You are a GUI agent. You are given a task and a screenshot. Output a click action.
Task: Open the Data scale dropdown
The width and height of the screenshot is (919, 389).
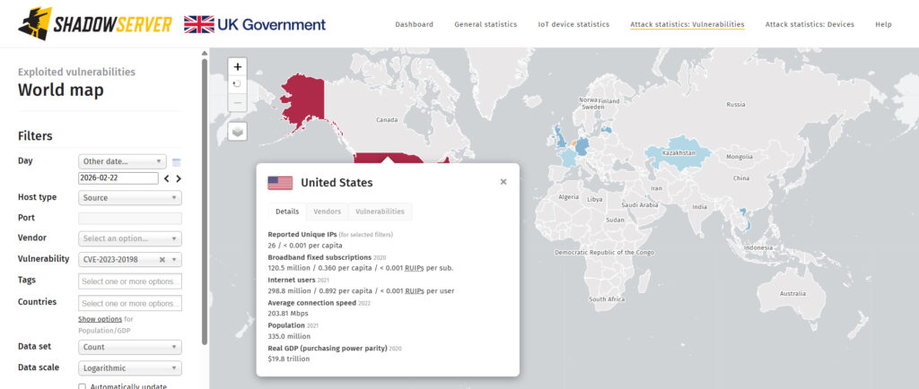coord(130,368)
